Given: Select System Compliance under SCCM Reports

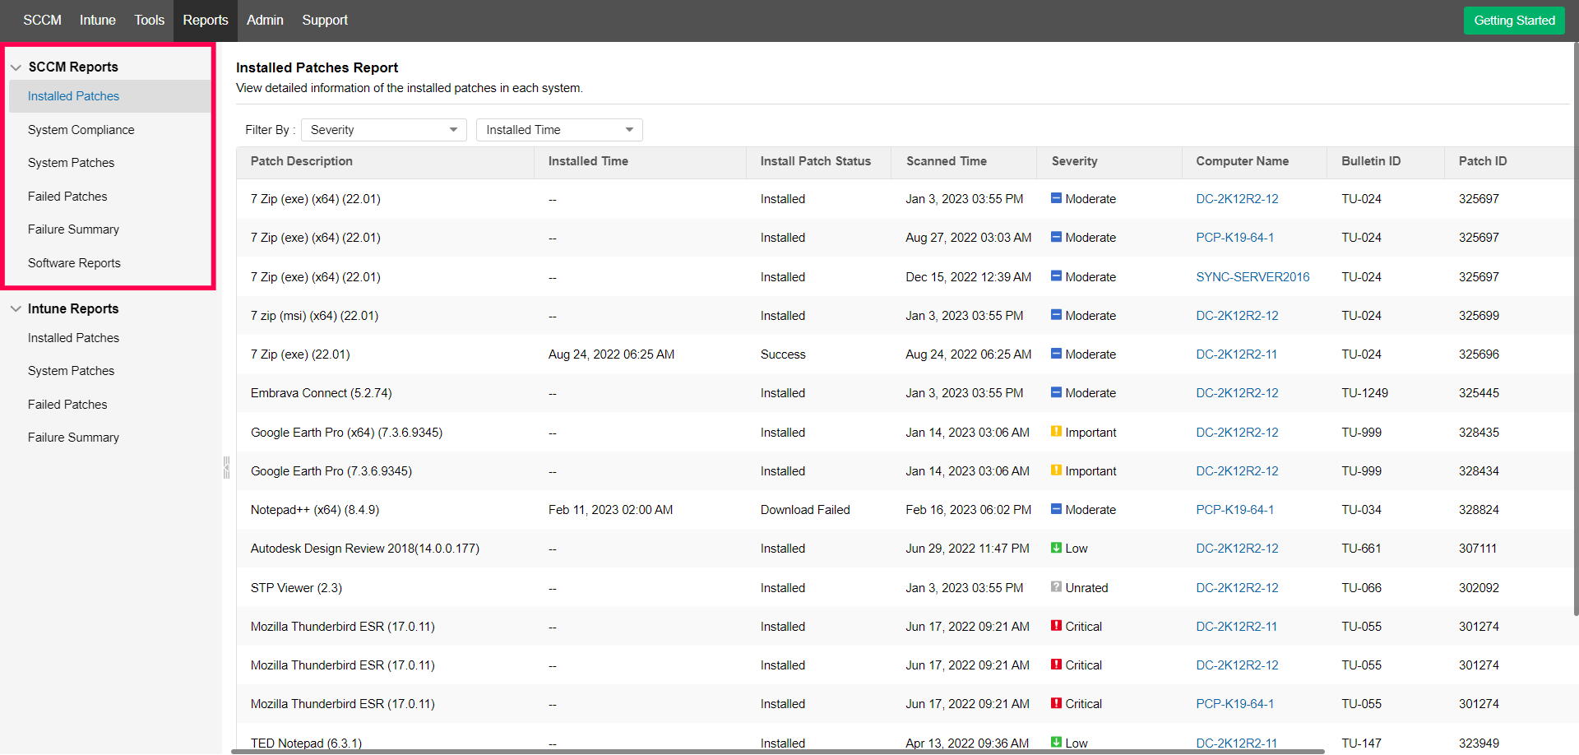Looking at the screenshot, I should [81, 130].
